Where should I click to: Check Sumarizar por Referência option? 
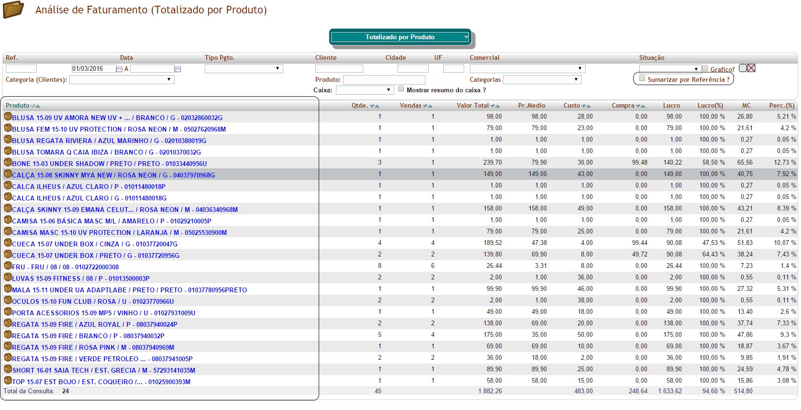pyautogui.click(x=642, y=78)
